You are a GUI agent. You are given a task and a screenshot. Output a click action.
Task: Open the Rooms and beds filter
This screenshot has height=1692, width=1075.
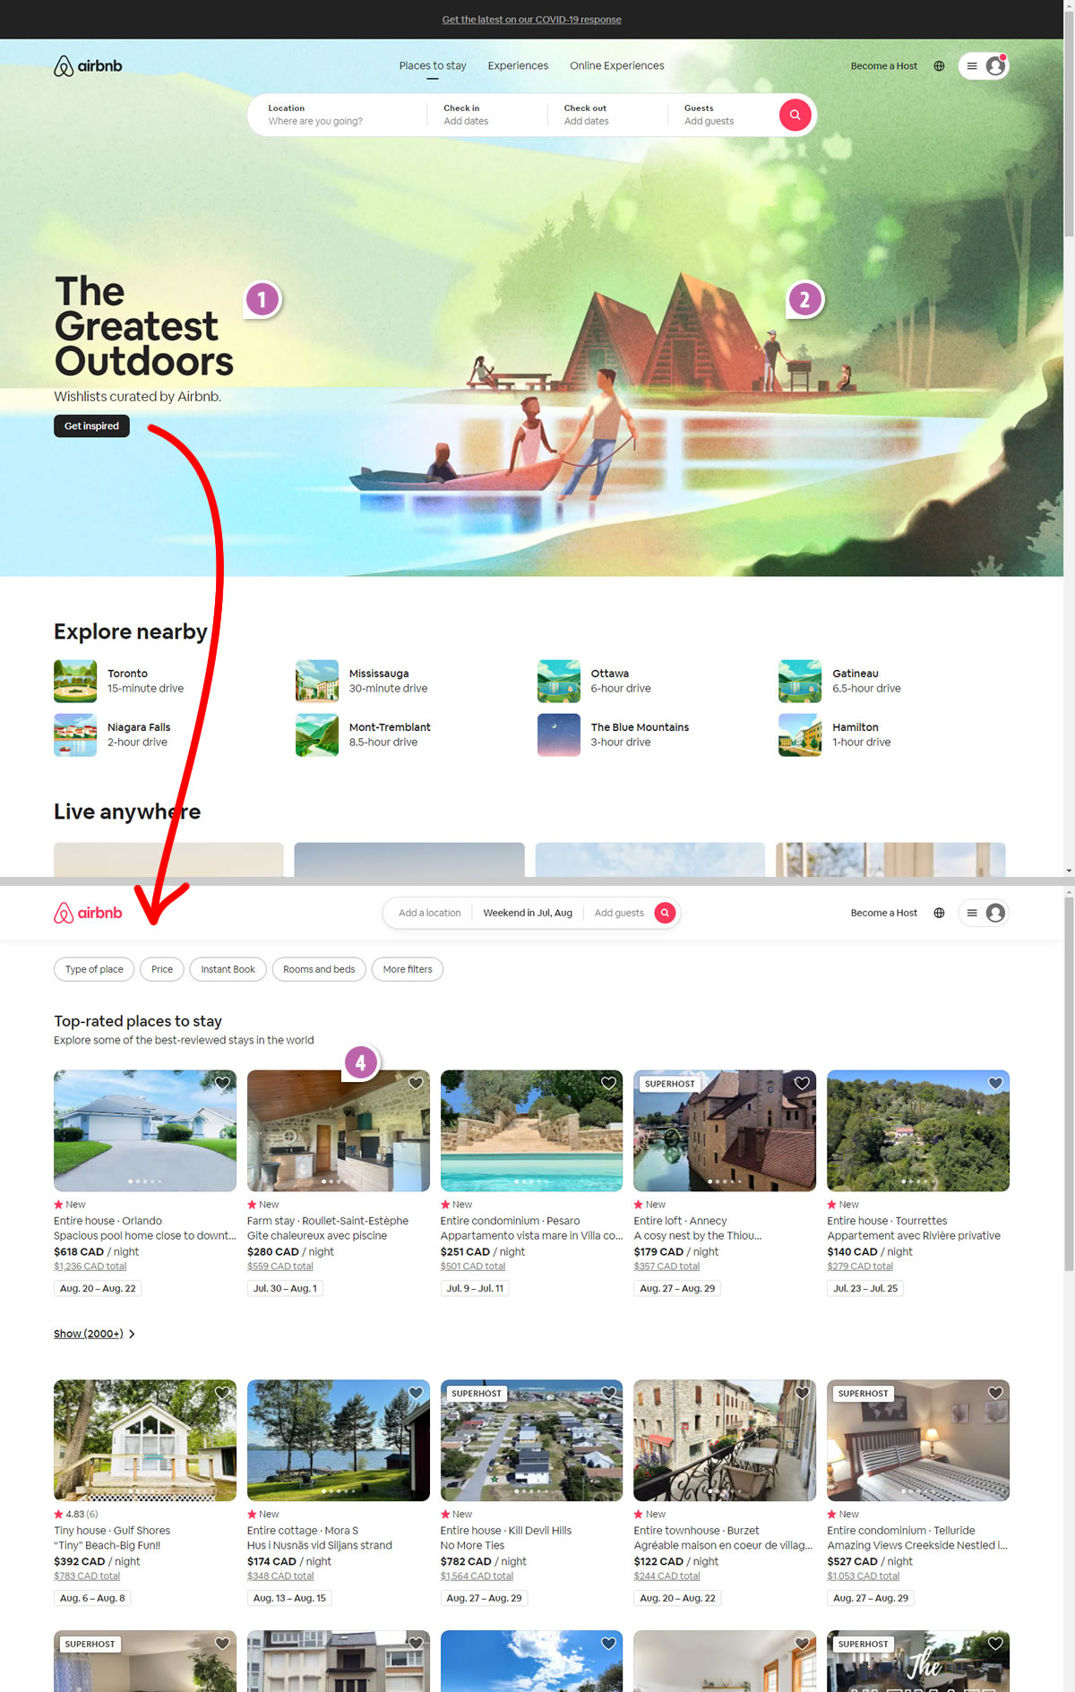click(x=319, y=969)
